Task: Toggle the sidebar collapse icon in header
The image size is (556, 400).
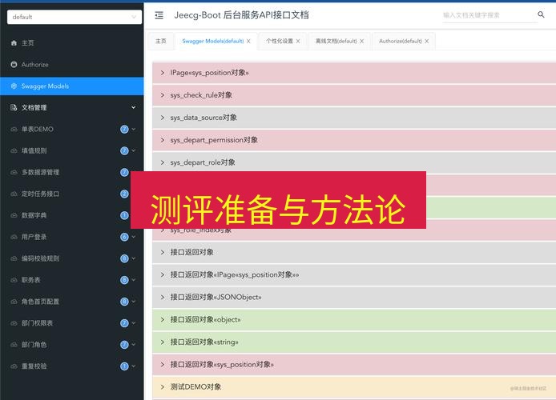Action: (x=159, y=15)
